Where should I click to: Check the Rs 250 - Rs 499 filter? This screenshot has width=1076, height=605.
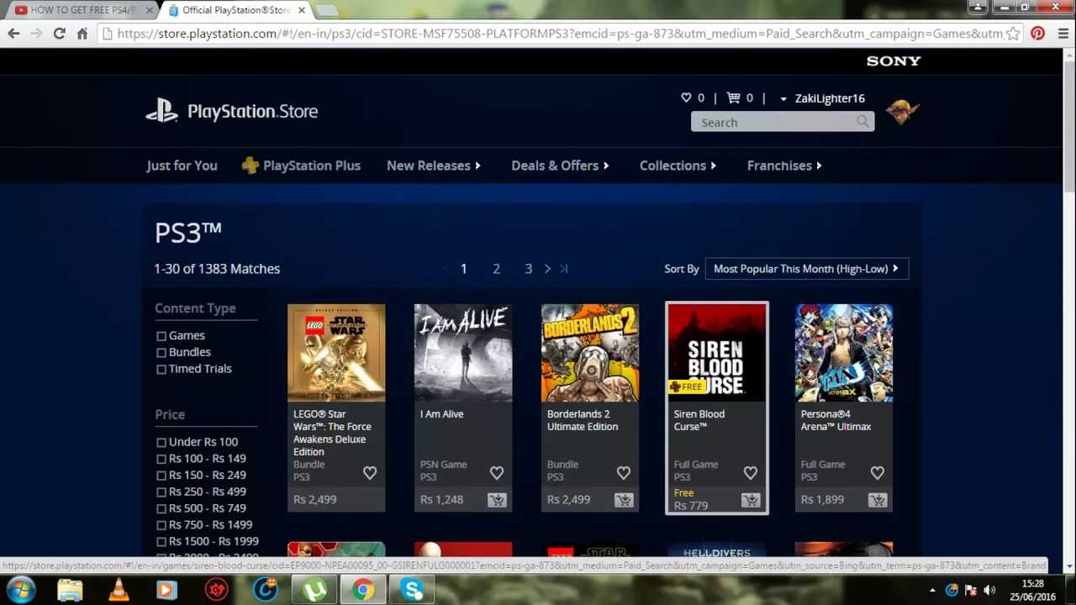click(x=161, y=492)
